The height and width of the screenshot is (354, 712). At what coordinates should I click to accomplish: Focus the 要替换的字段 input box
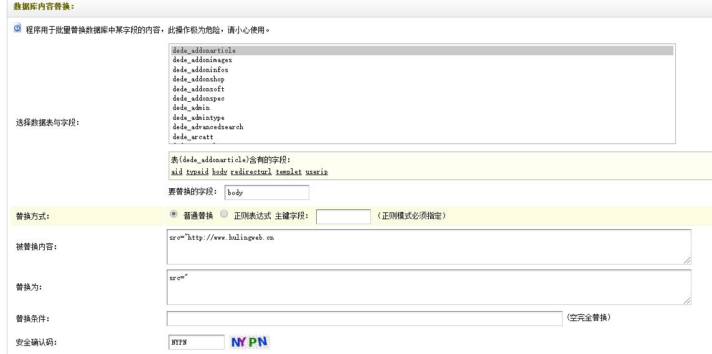click(x=266, y=193)
